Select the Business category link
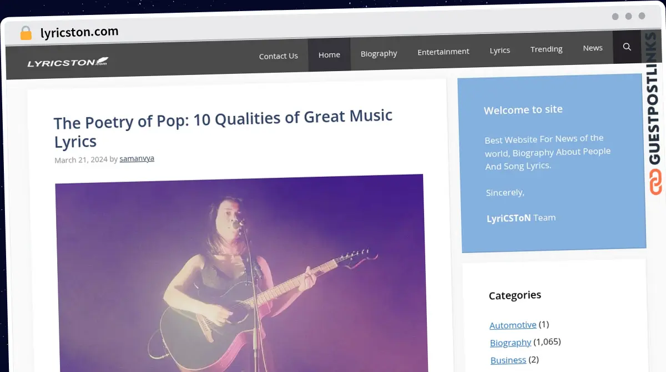The height and width of the screenshot is (372, 666). click(508, 360)
